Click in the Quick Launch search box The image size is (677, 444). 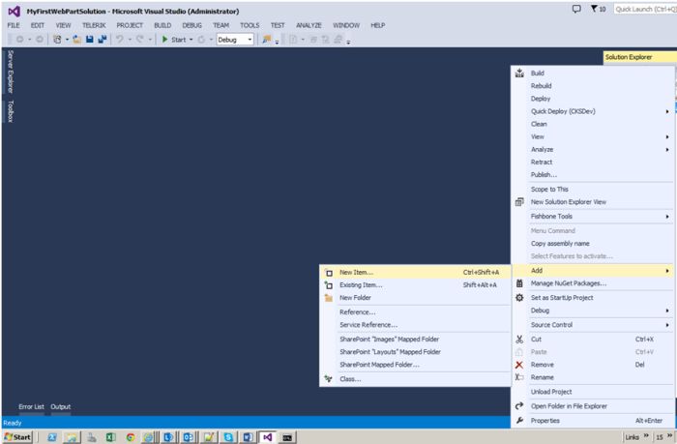click(645, 9)
